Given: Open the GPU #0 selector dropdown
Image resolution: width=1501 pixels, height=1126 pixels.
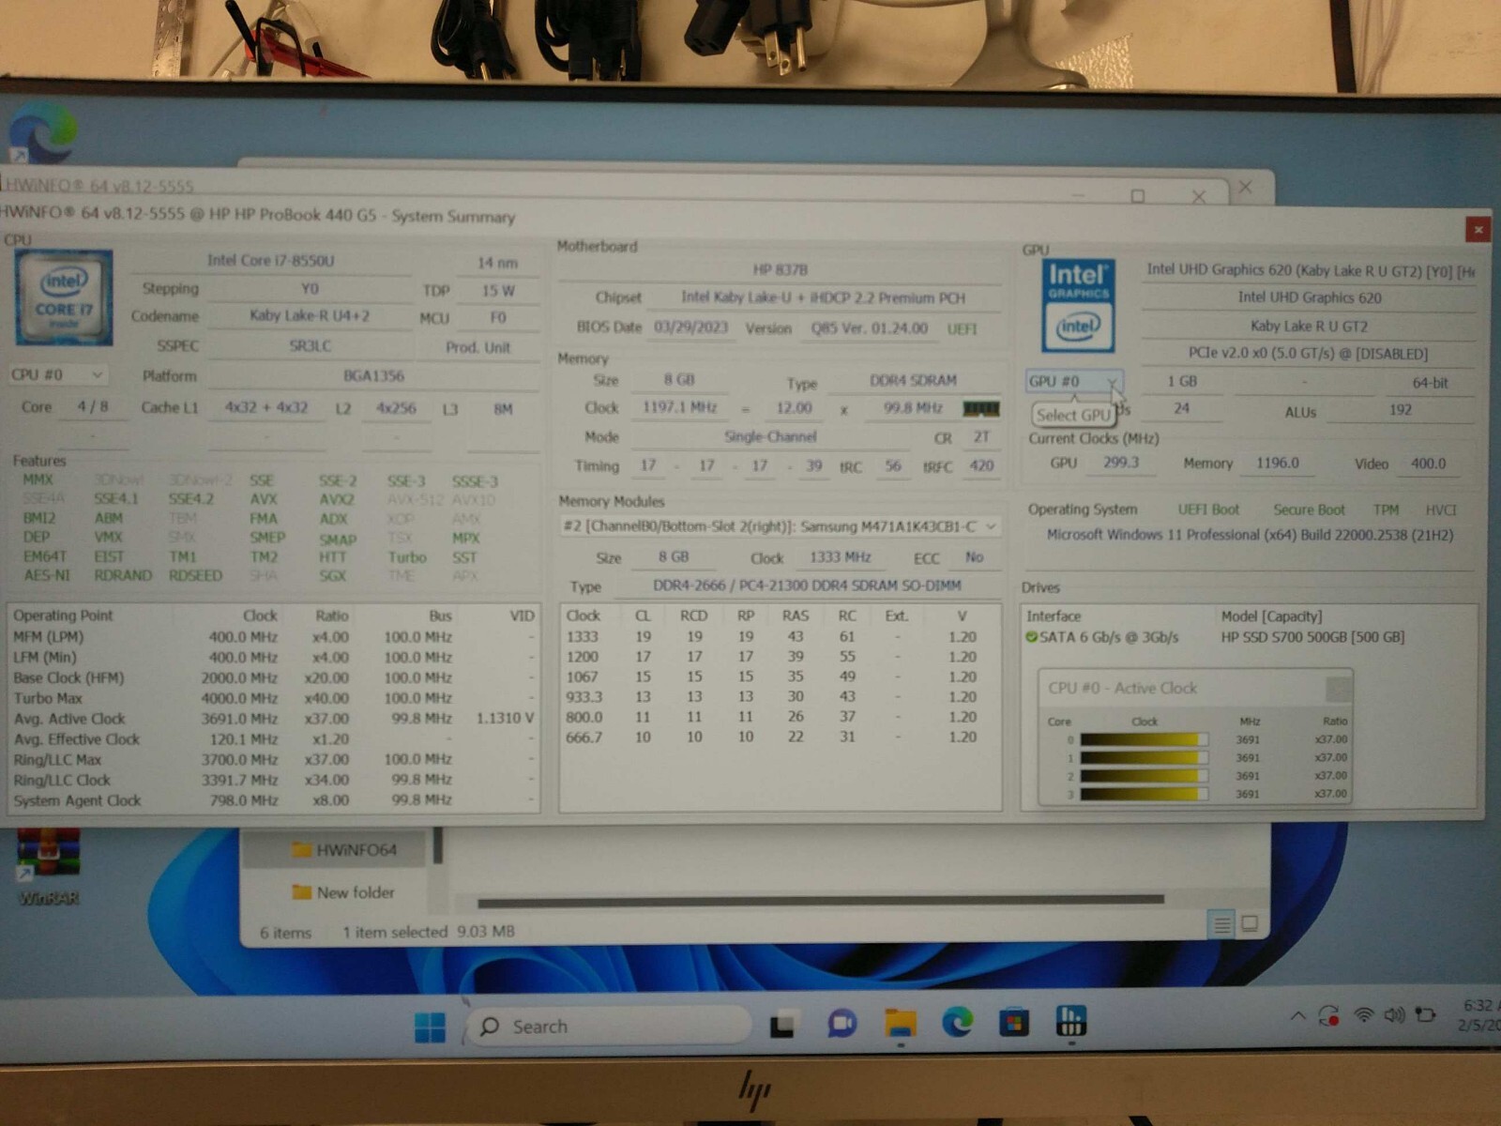Looking at the screenshot, I should (1073, 382).
